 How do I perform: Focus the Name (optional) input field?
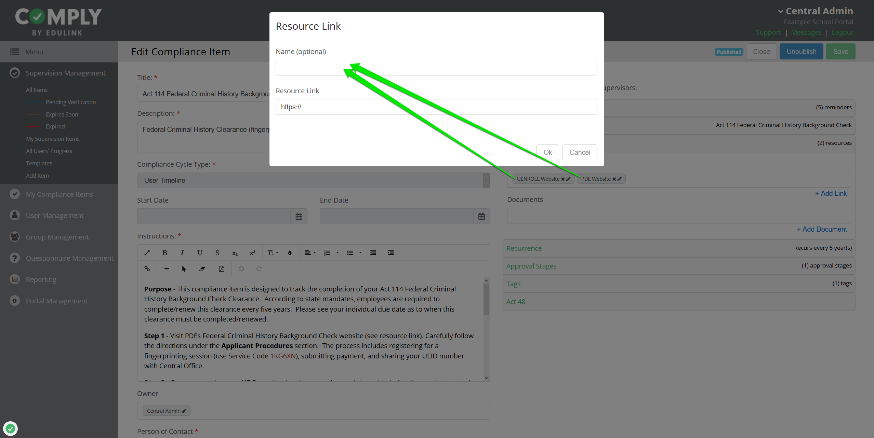coord(436,68)
